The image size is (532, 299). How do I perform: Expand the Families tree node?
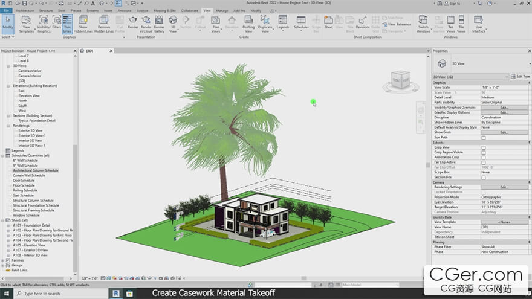[x=2, y=260]
